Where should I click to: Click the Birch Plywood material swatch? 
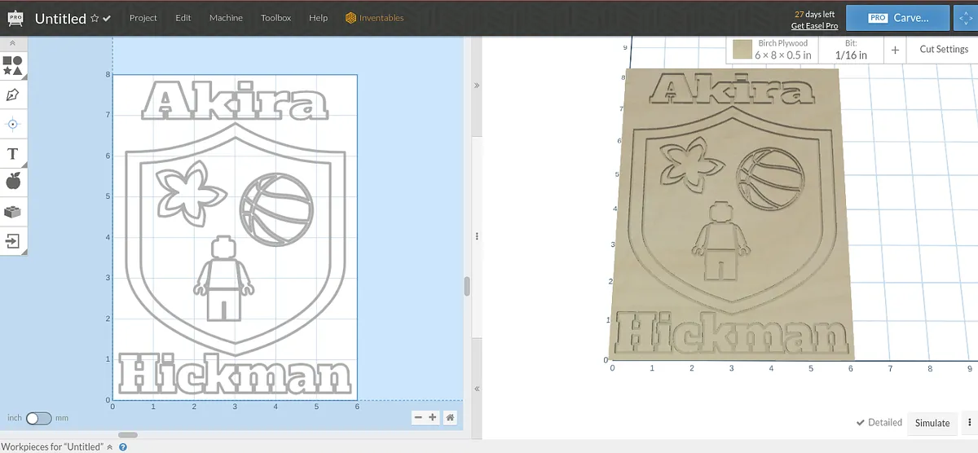pyautogui.click(x=742, y=50)
